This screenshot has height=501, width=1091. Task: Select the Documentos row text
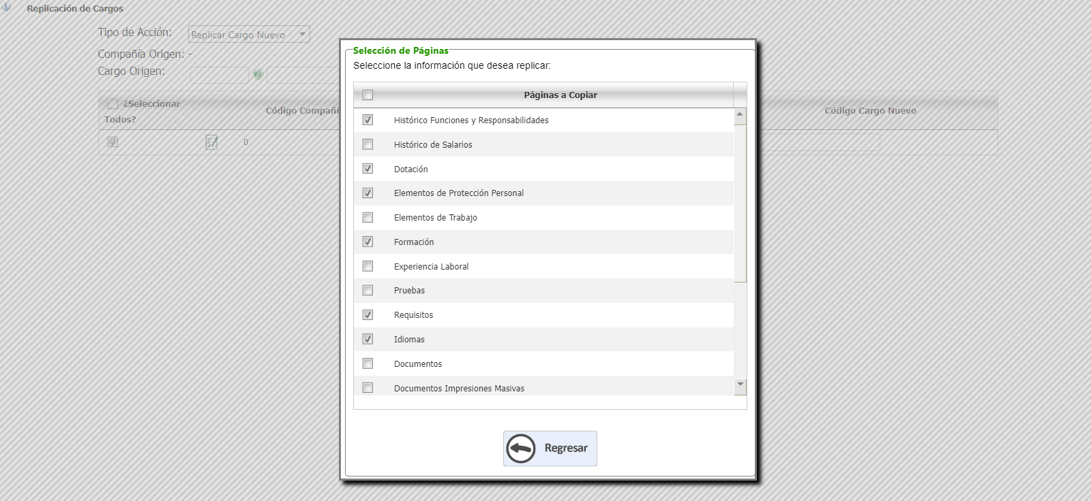[x=418, y=364]
